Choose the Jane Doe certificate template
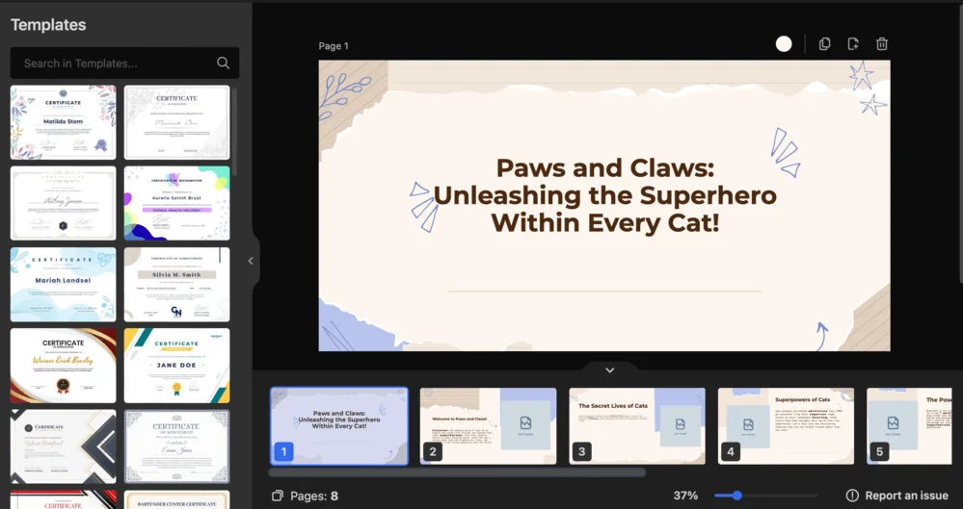Viewport: 963px width, 509px height. pos(176,366)
